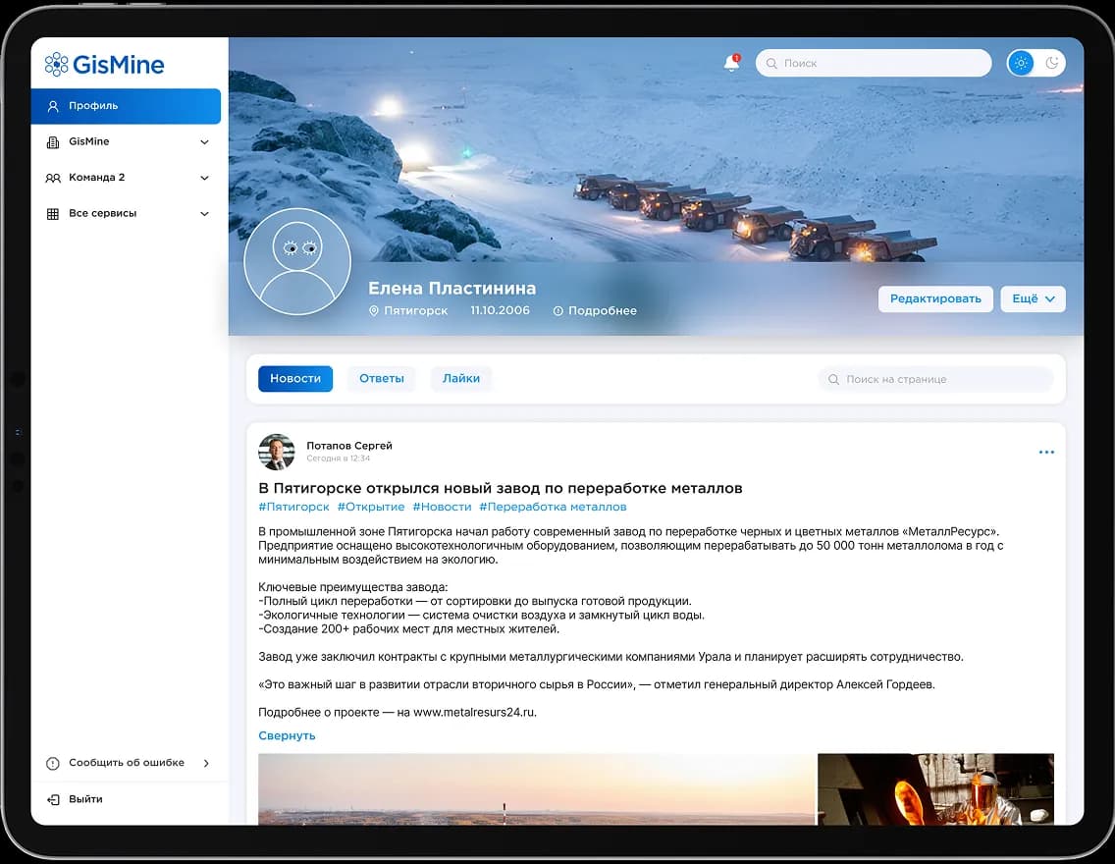Open the notification bell with red badge
The image size is (1115, 864).
click(x=731, y=63)
